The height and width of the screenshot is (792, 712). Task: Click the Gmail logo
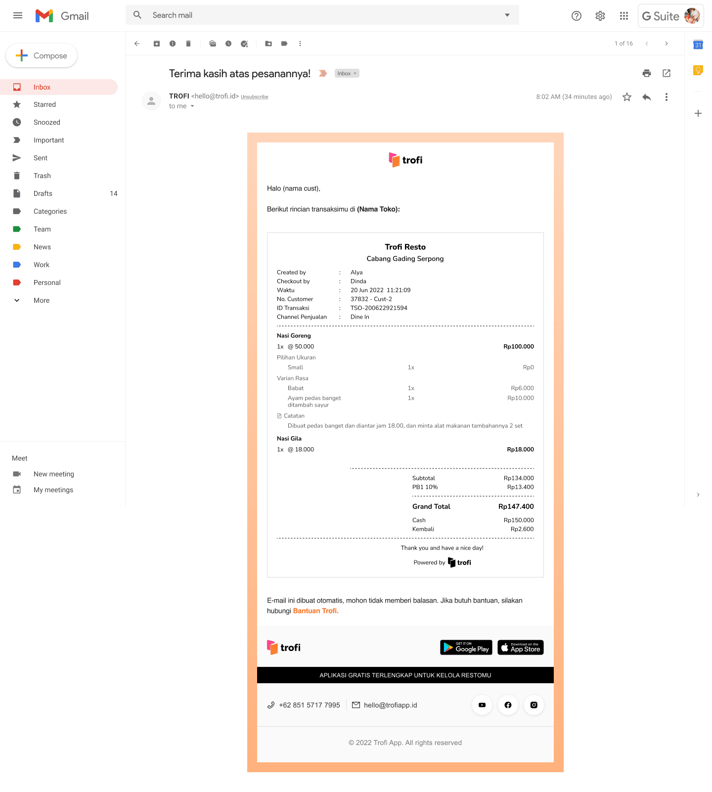pos(62,16)
